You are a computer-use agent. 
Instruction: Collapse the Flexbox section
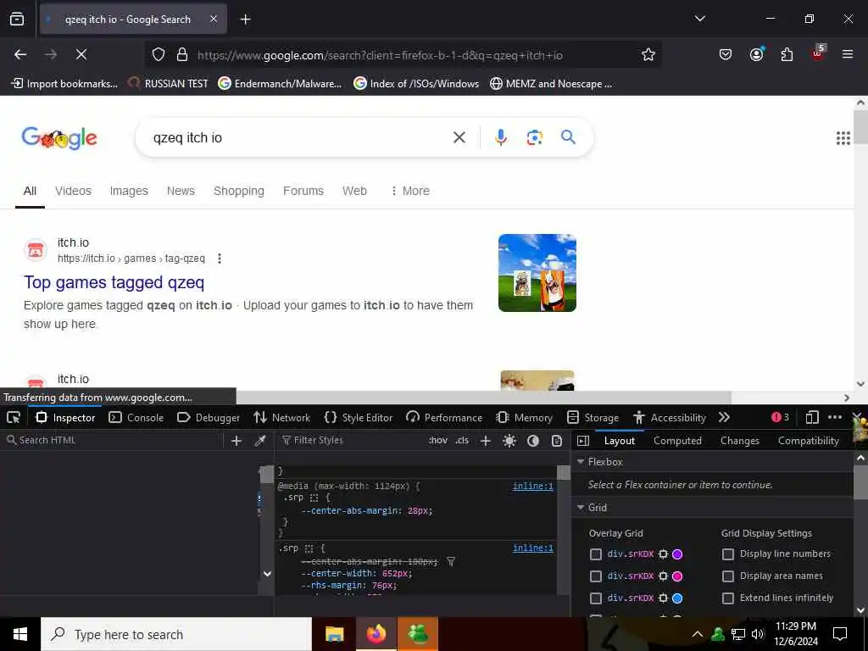point(581,462)
